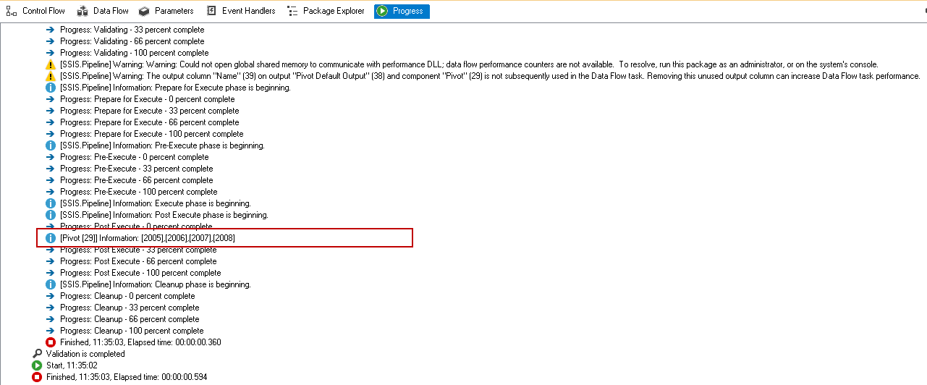Click magnifier icon by Validation is completed
927x385 pixels.
[37, 354]
